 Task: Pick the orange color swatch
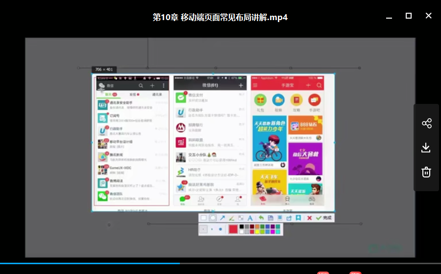tap(257, 227)
